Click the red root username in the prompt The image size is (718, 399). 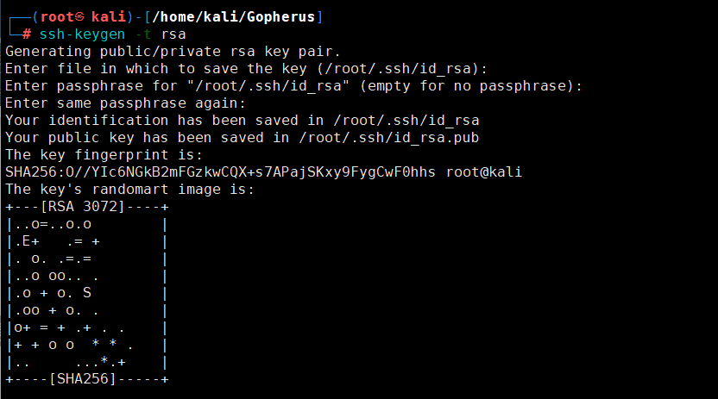57,17
